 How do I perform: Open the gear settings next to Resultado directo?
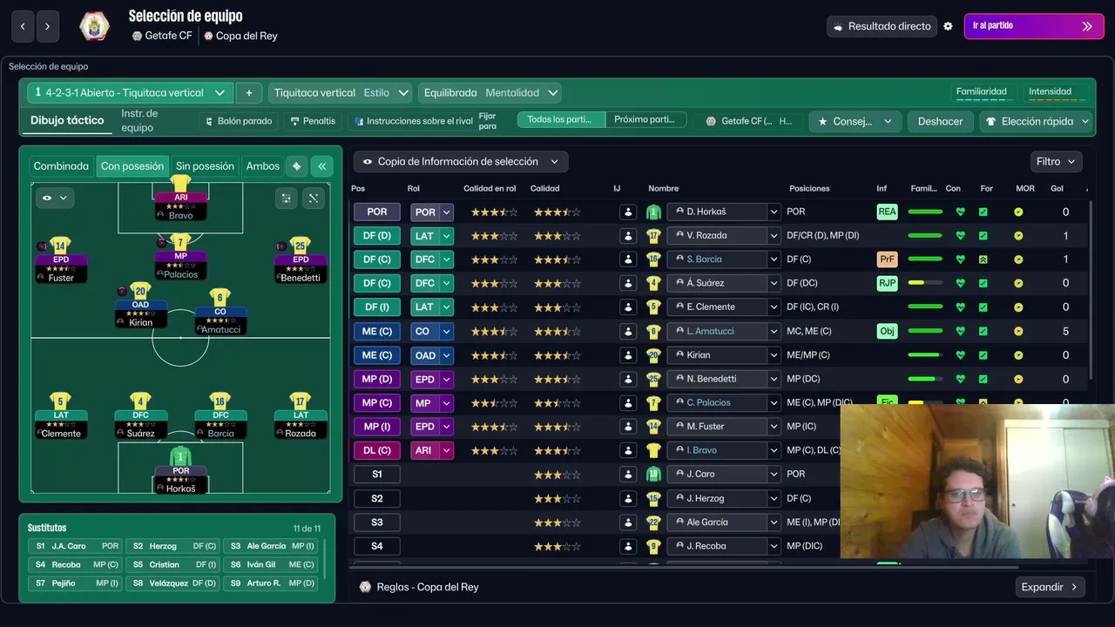coord(948,26)
